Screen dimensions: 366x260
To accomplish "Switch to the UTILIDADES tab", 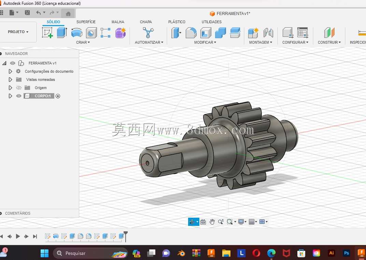I will 211,22.
